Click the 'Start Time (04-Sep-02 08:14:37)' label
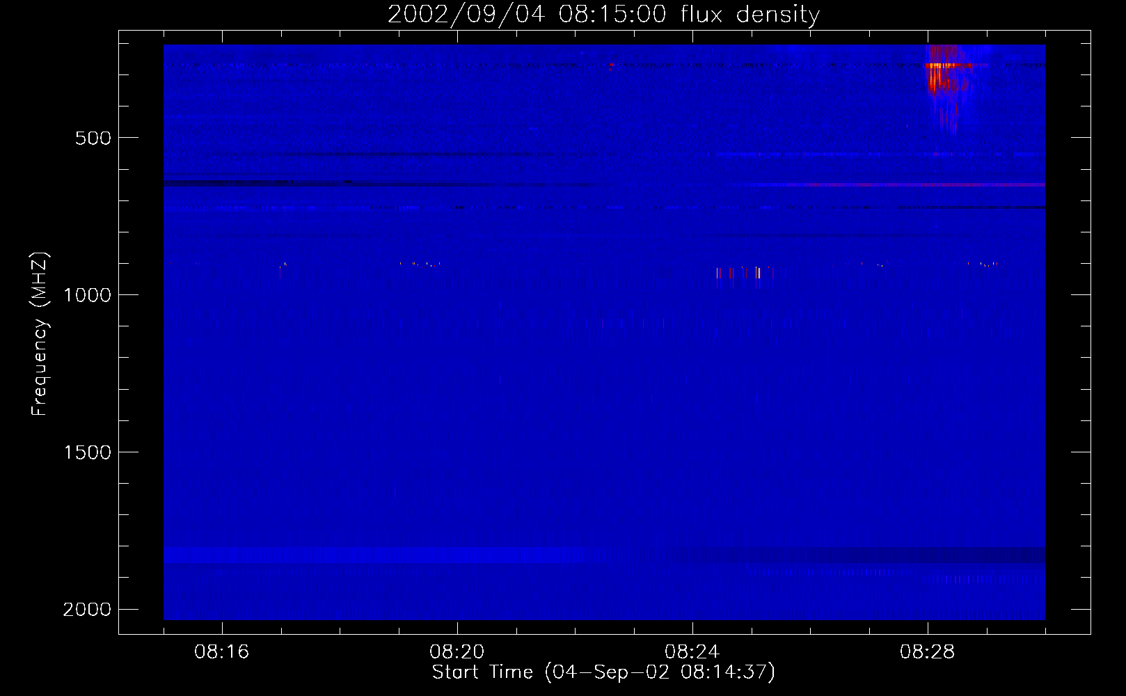This screenshot has width=1126, height=696. (603, 672)
